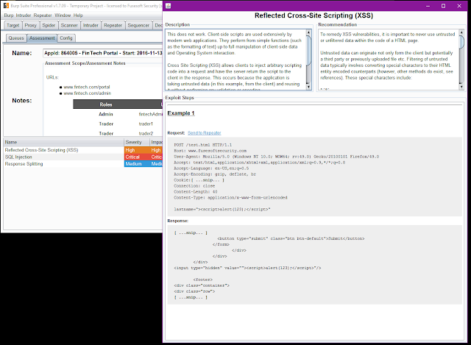Click the Java icon in purple dialog title bar
This screenshot has height=345, width=471.
coord(169,6)
